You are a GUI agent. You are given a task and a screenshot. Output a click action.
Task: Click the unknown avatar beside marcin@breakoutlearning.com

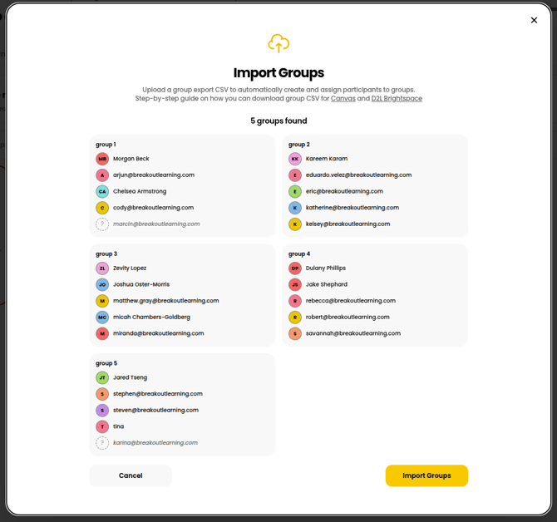[x=102, y=224]
